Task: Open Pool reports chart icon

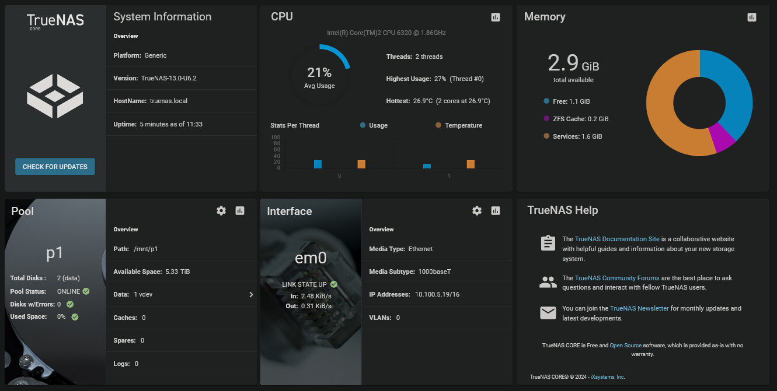Action: point(240,211)
